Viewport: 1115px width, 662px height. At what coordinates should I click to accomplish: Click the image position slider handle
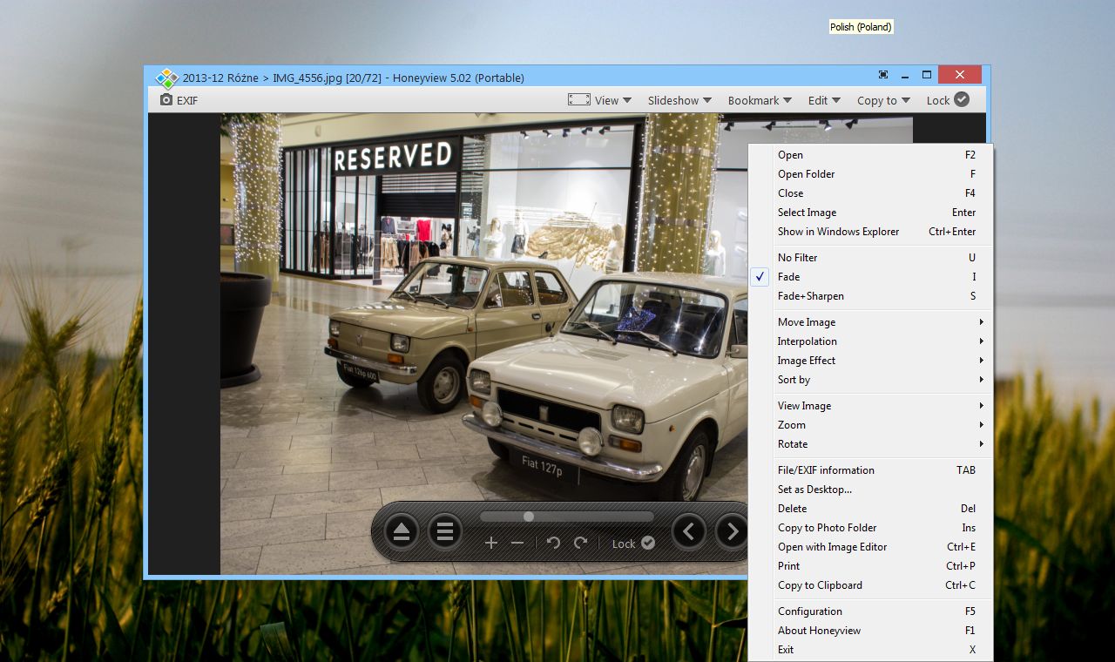529,517
